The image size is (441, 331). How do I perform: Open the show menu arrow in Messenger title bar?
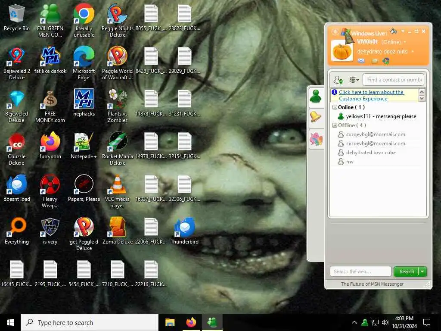pyautogui.click(x=403, y=31)
